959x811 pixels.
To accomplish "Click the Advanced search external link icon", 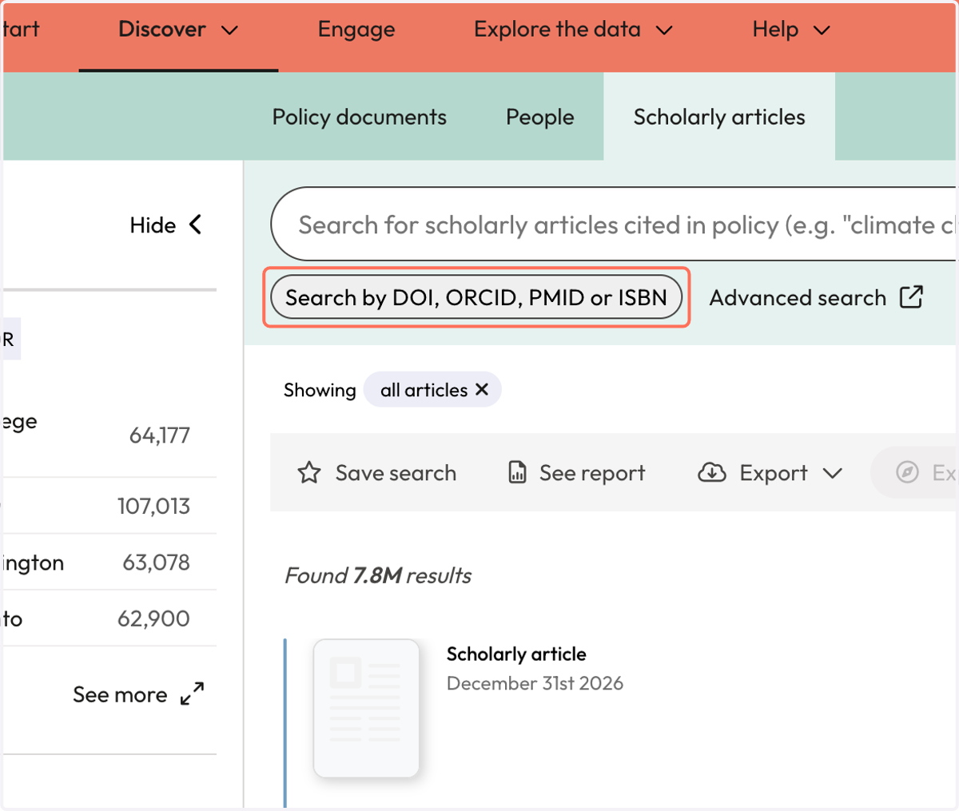I will 912,296.
